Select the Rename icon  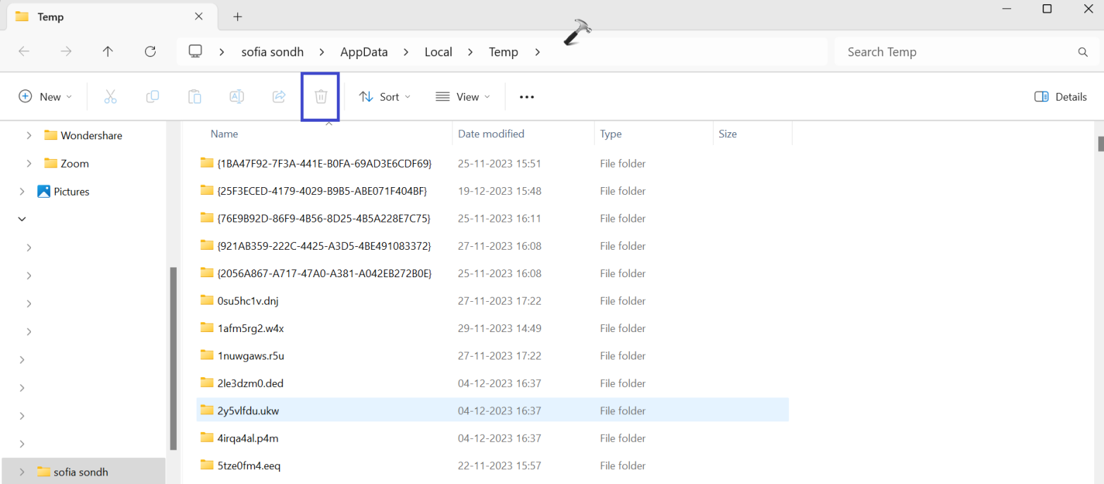pyautogui.click(x=236, y=96)
